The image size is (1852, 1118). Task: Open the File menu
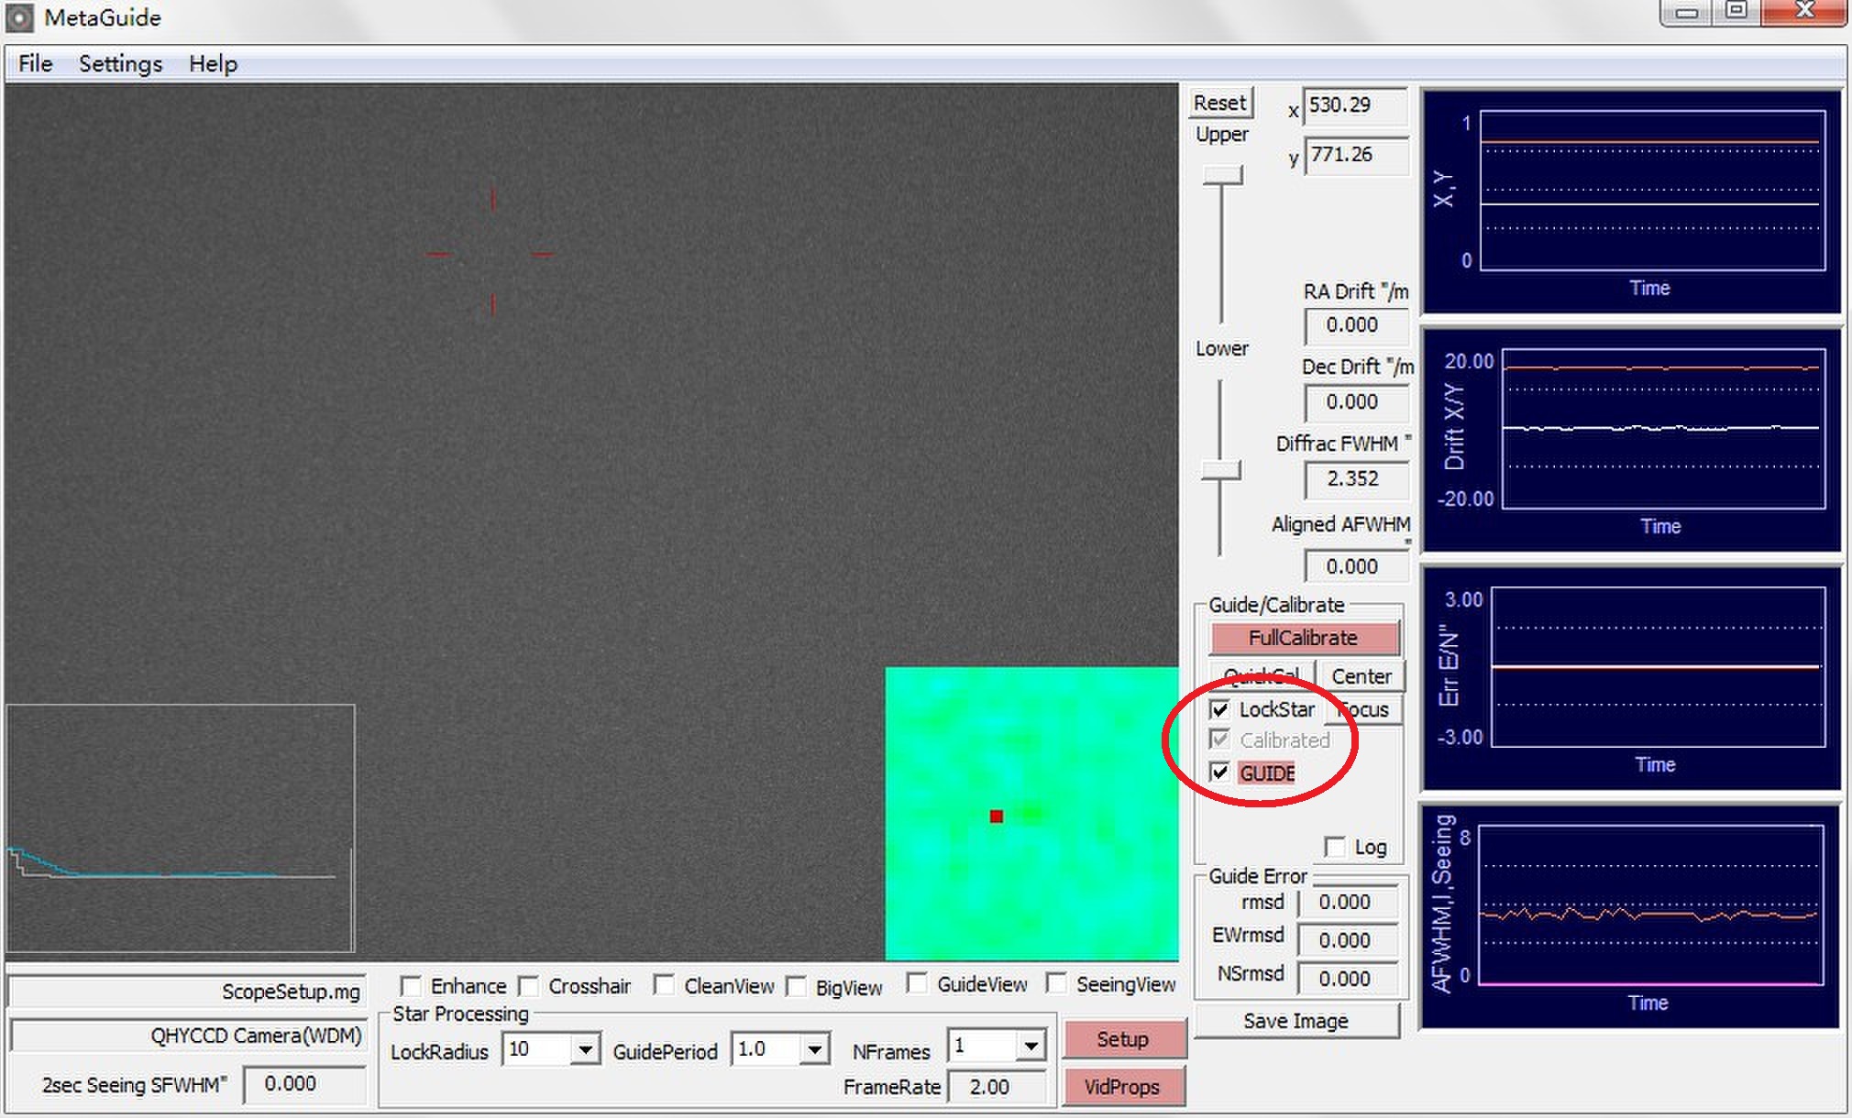pos(36,63)
